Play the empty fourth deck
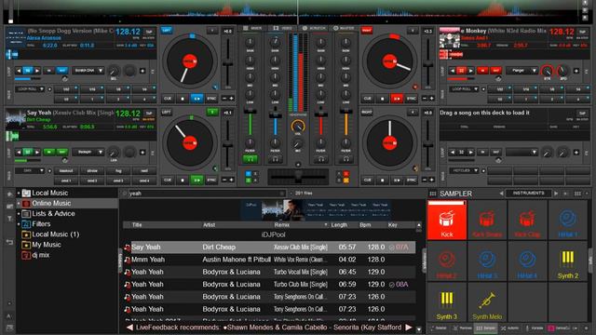The width and height of the screenshot is (596, 335). click(x=397, y=180)
